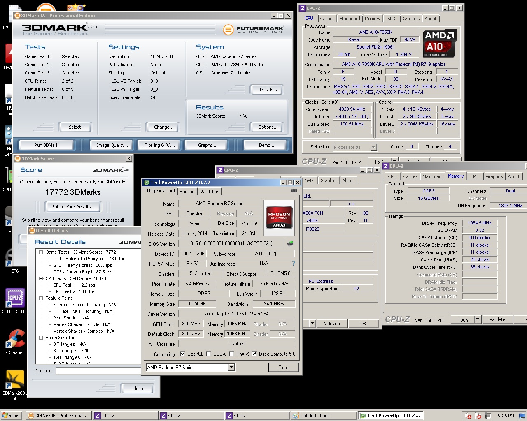Click the Graphs... button in 3DMark05
Screen dimensions: 527x421
[207, 145]
